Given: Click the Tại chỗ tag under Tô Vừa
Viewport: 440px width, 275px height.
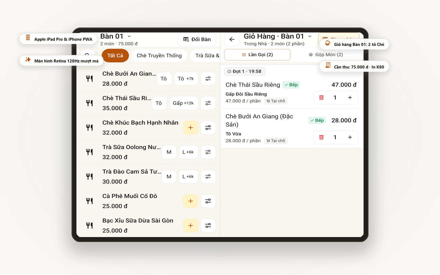Looking at the screenshot, I should pyautogui.click(x=276, y=141).
